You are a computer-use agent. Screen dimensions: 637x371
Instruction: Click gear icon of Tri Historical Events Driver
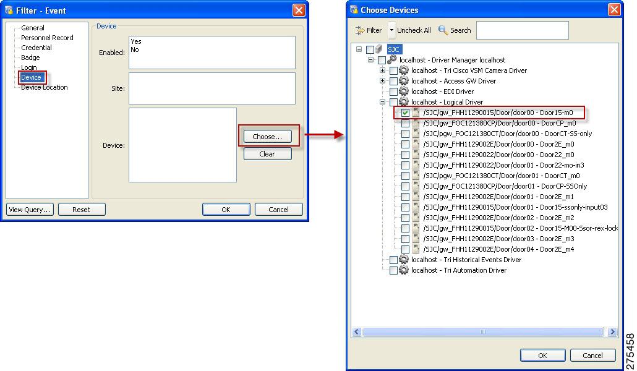[x=403, y=260]
